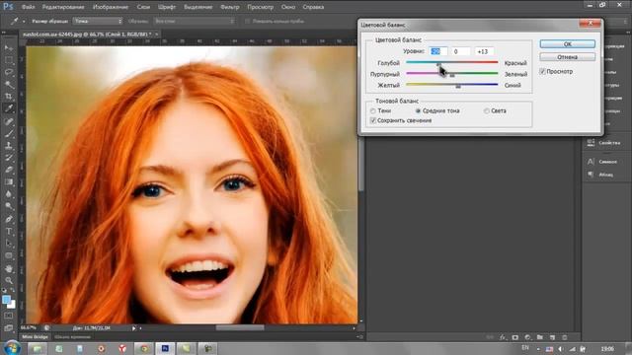Open the Слои menu

tap(143, 7)
